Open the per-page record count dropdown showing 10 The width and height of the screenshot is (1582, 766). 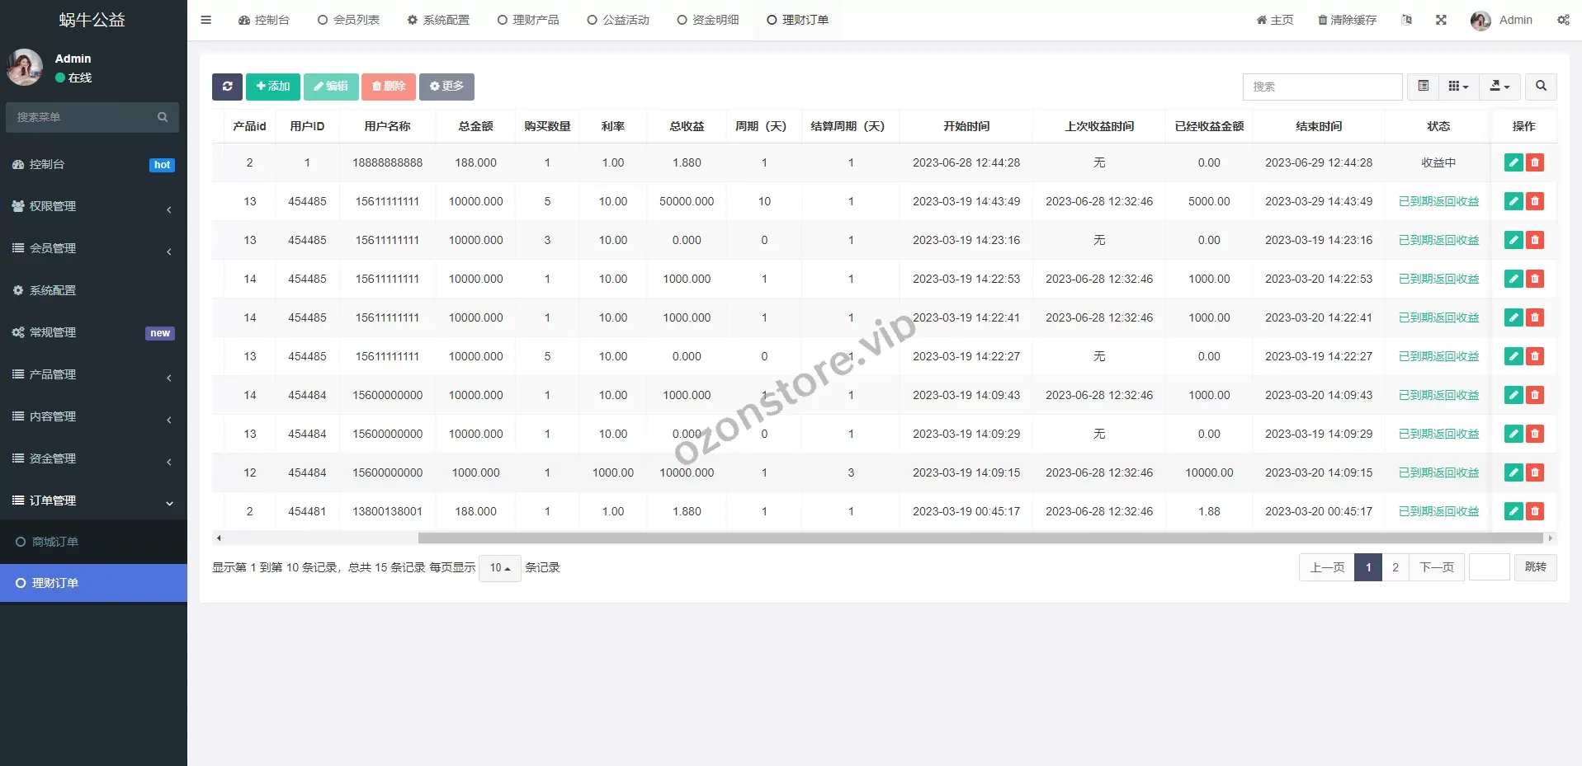[498, 568]
